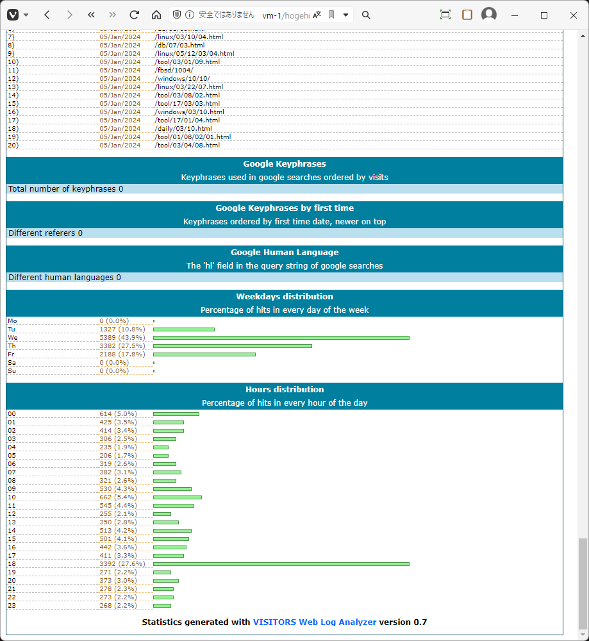Click hour 18 value 3392 (27.6%)
Image resolution: width=589 pixels, height=641 pixels.
point(122,564)
